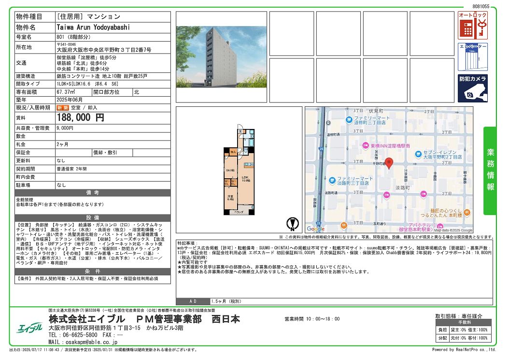Click the Powered by RealNetPro footer text

point(464,350)
